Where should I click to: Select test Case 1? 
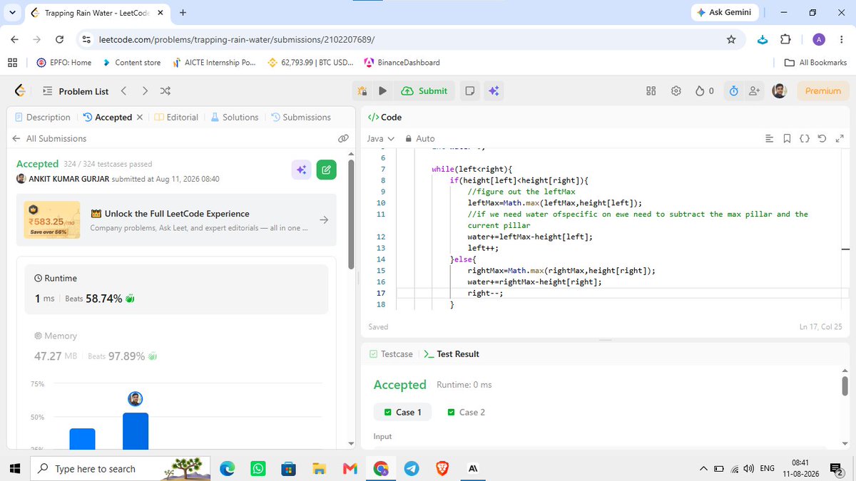402,412
